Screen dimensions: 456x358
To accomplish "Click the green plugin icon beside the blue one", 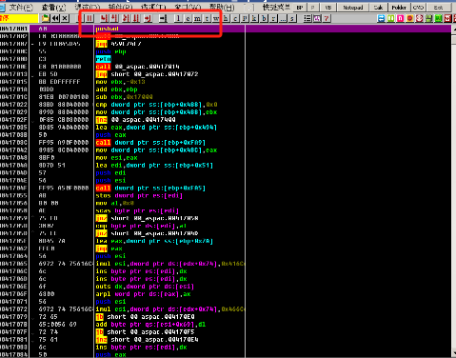I will pyautogui.click(x=390, y=18).
